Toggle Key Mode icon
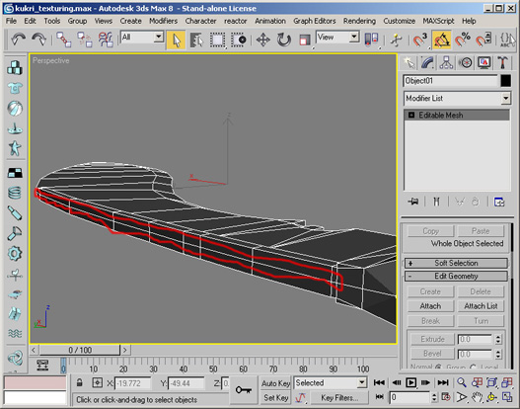 click(x=380, y=397)
